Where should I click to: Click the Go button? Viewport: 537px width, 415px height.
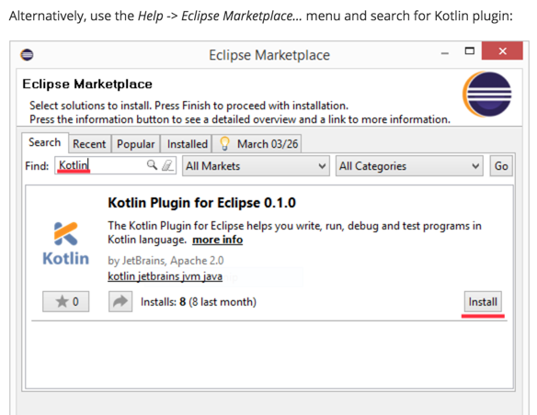pyautogui.click(x=501, y=166)
